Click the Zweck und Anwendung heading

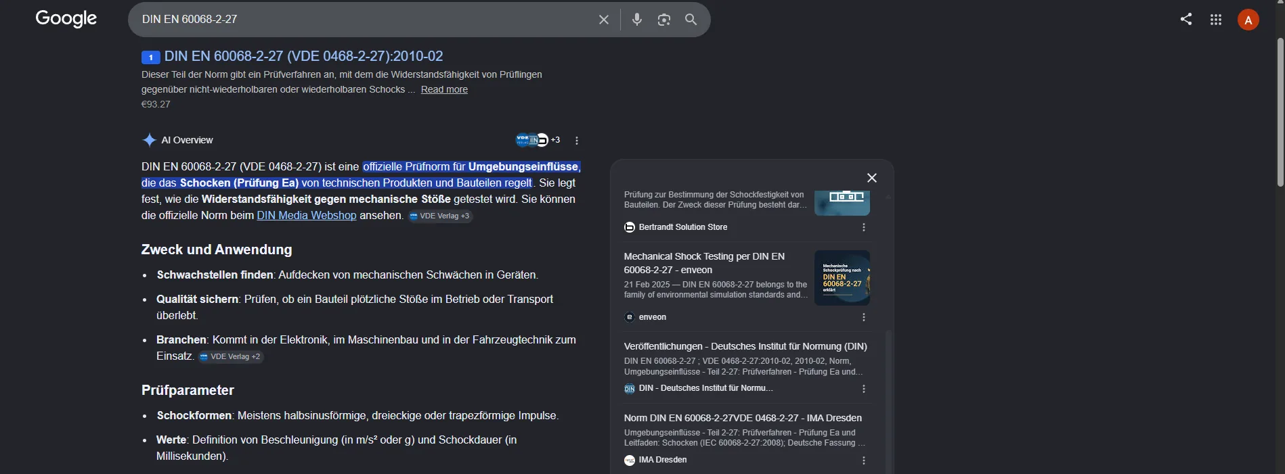(x=217, y=250)
